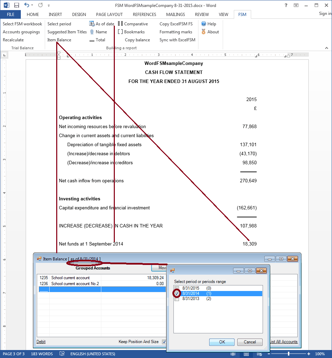Toggle Formatting marks
332x358 pixels.
click(x=176, y=32)
